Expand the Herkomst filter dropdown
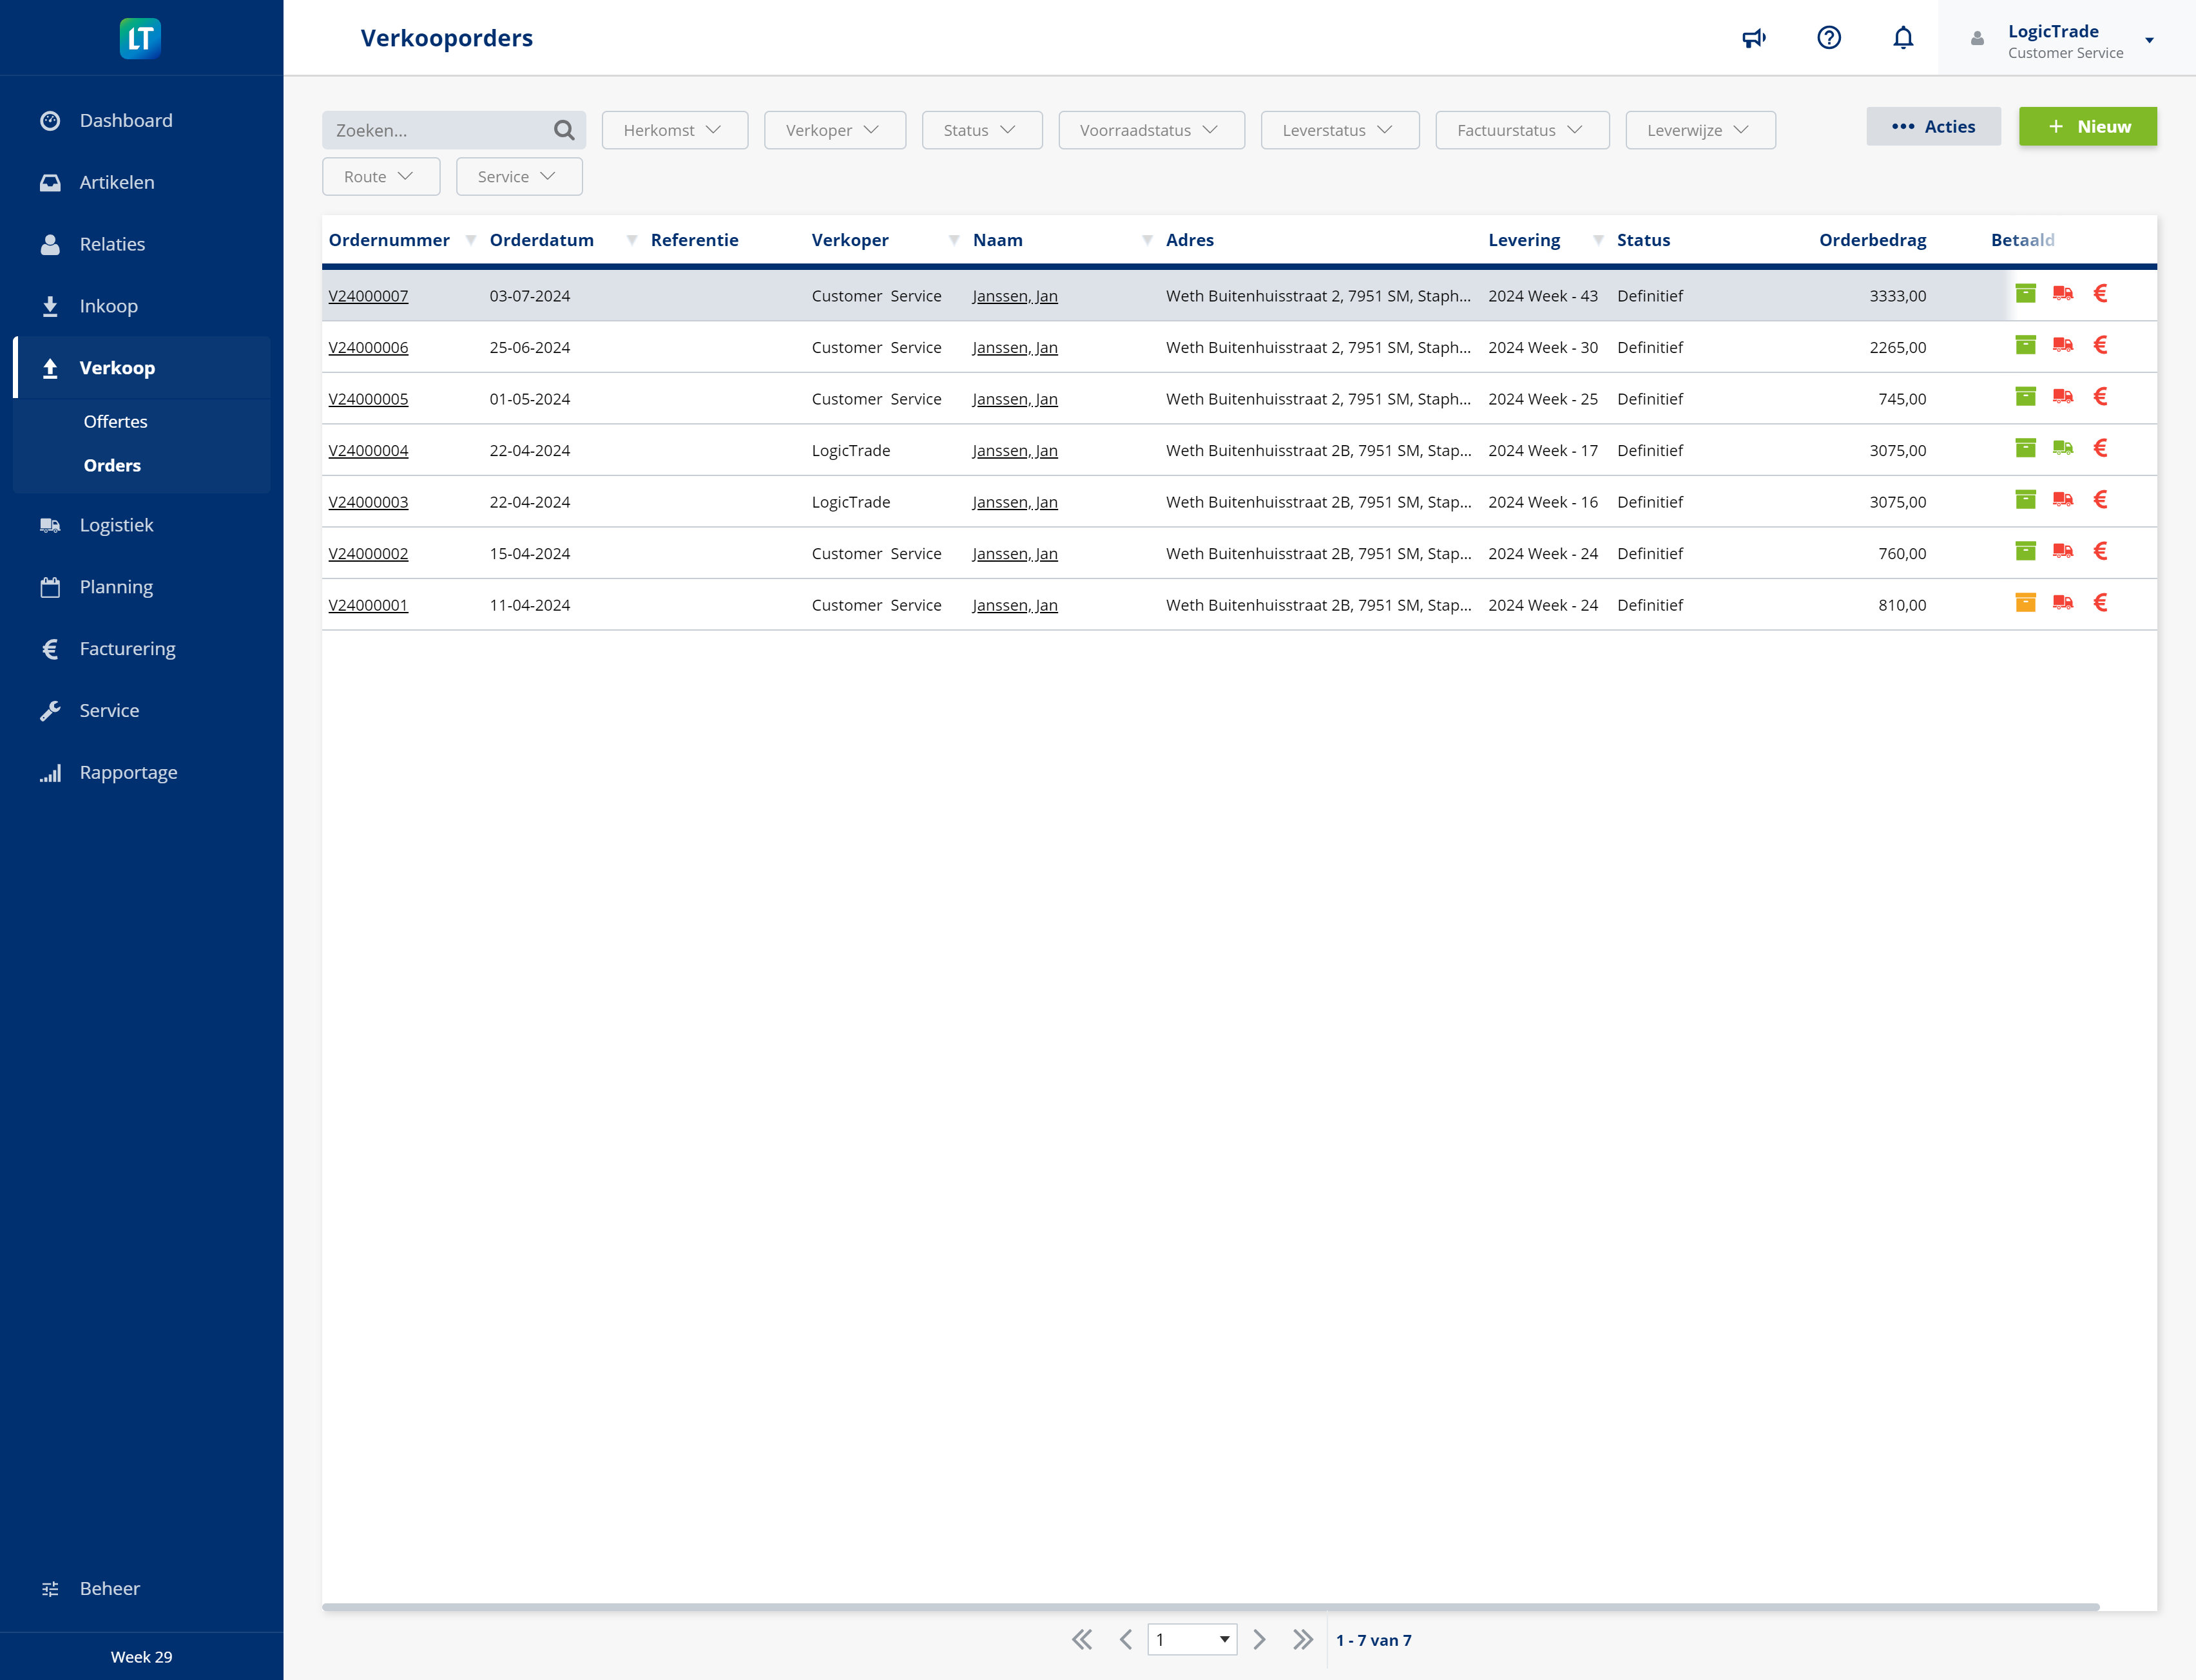The height and width of the screenshot is (1680, 2196). [675, 130]
